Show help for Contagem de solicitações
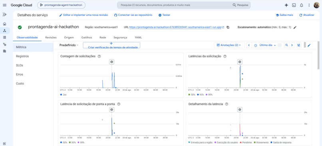 click(x=99, y=56)
